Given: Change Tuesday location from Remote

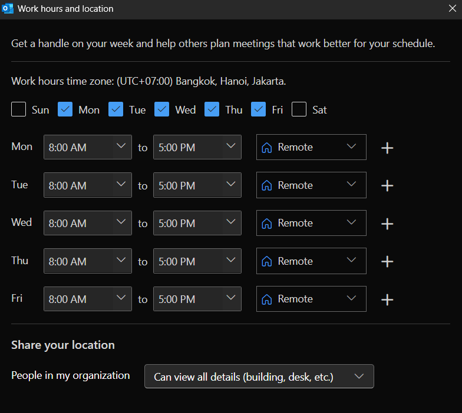Looking at the screenshot, I should 311,185.
